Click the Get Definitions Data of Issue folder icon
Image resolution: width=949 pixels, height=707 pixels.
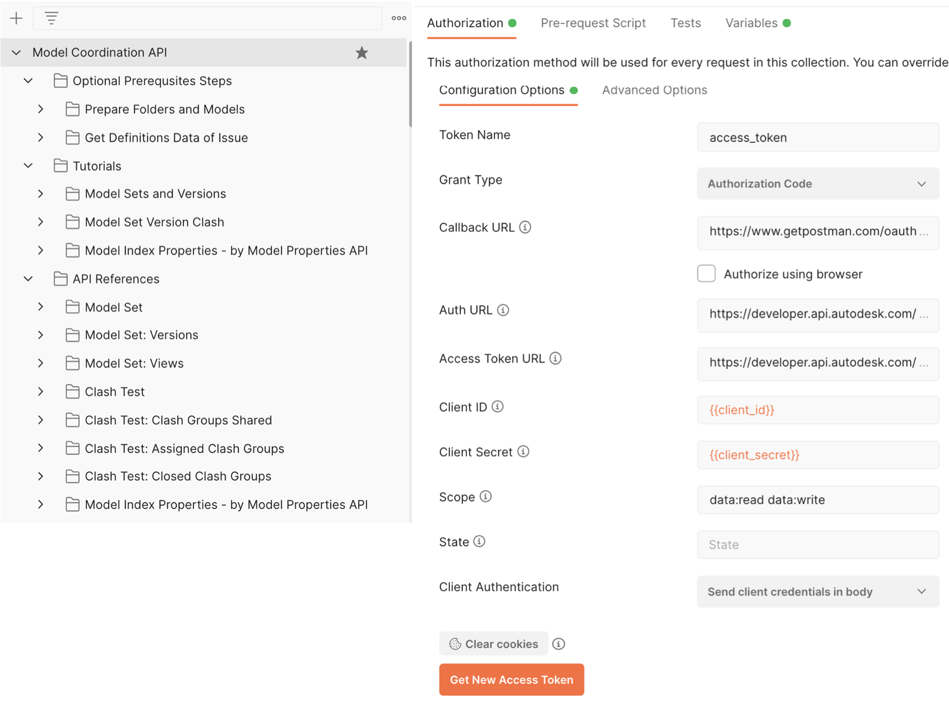click(x=73, y=137)
